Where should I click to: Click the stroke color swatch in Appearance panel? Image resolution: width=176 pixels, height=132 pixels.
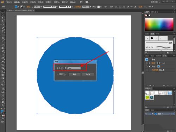(158, 63)
